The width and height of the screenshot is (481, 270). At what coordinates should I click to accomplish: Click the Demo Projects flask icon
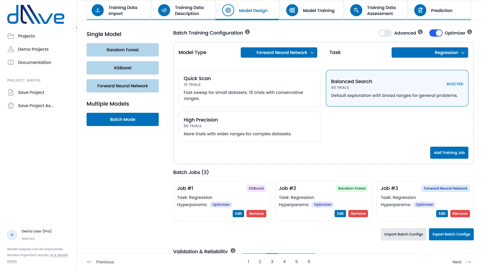click(11, 49)
